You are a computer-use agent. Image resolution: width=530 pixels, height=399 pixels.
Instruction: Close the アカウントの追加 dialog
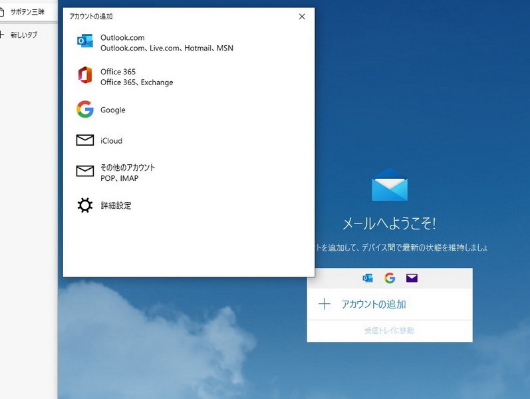click(302, 17)
